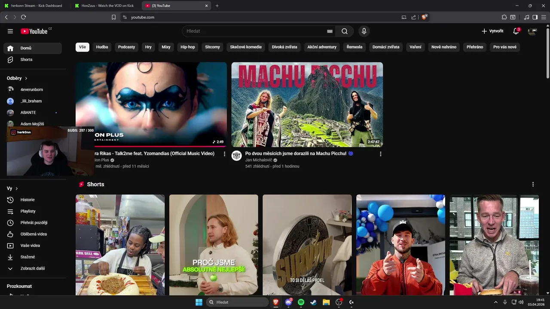This screenshot has width=550, height=309.
Task: Open Stažené in sidebar
Action: tap(33, 257)
